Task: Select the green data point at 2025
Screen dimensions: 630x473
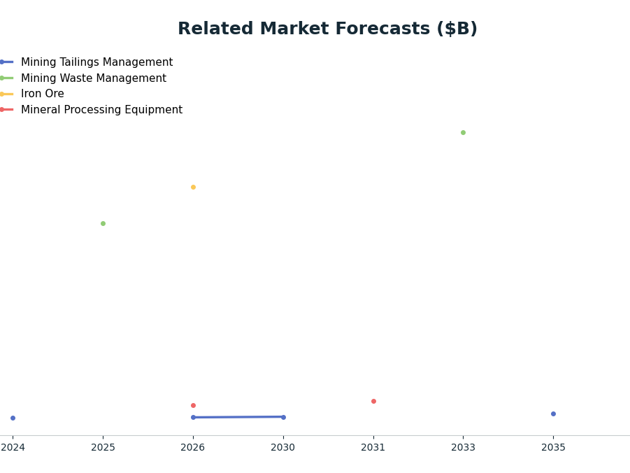Action: (x=103, y=224)
